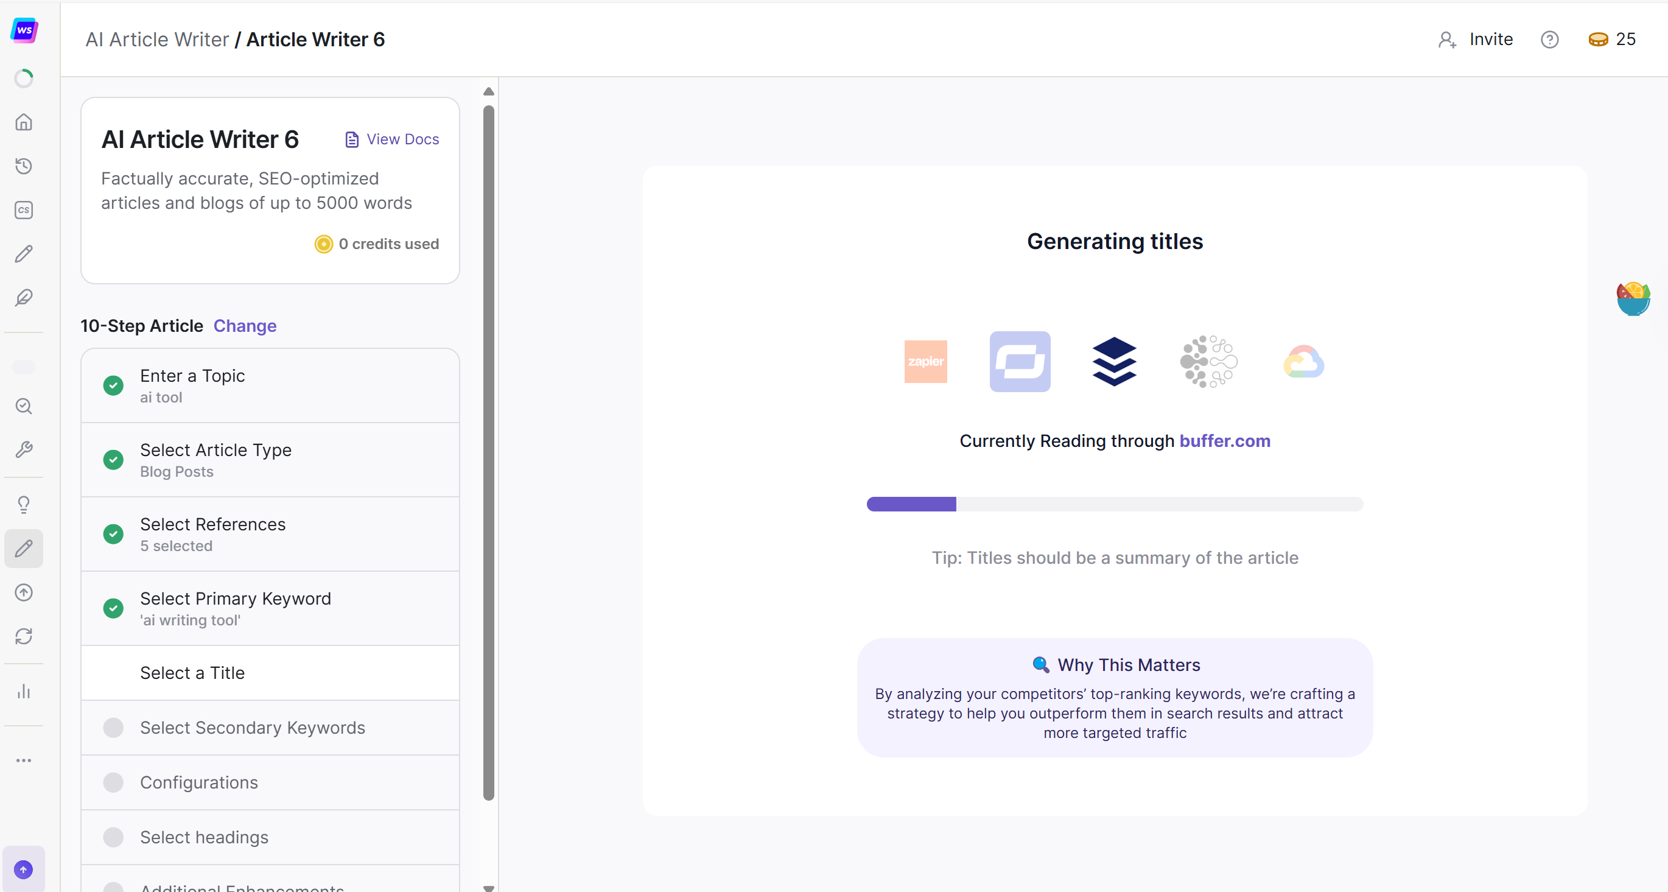The image size is (1668, 892).
Task: Click the Select References green checkmark
Action: pos(113,534)
